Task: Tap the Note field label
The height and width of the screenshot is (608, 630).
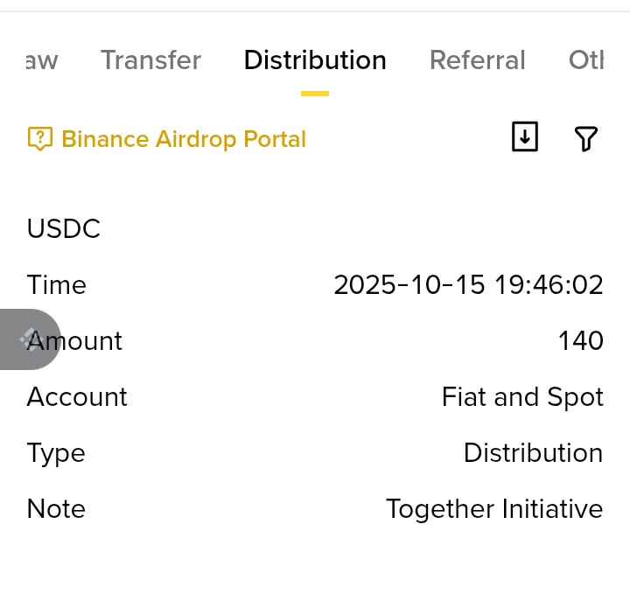Action: coord(56,509)
